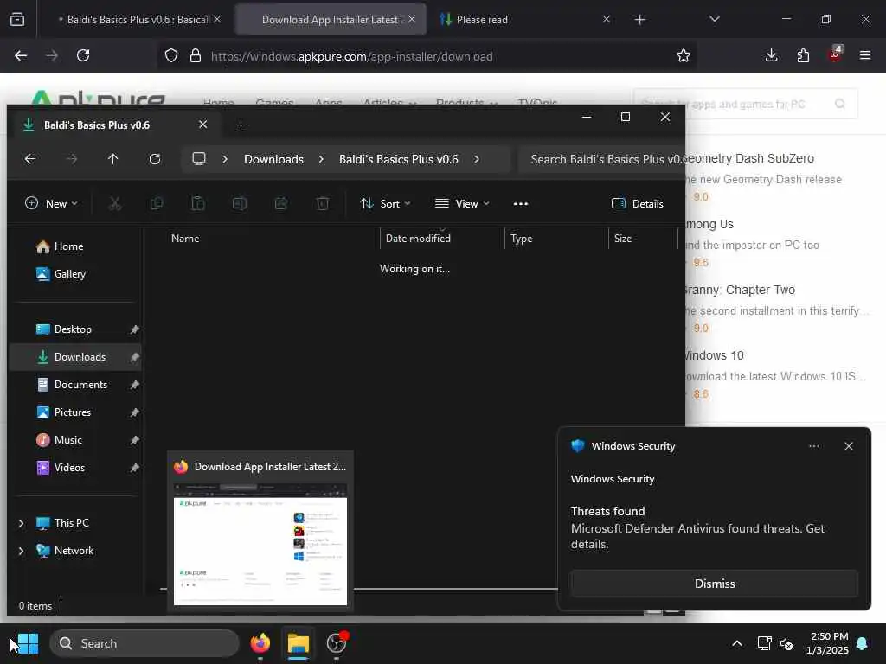Click the taskbar Search box
Image resolution: width=886 pixels, height=664 pixels.
[x=144, y=643]
